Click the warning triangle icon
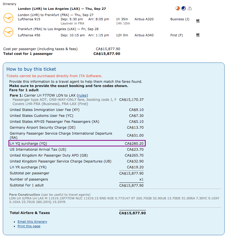 point(190,8)
